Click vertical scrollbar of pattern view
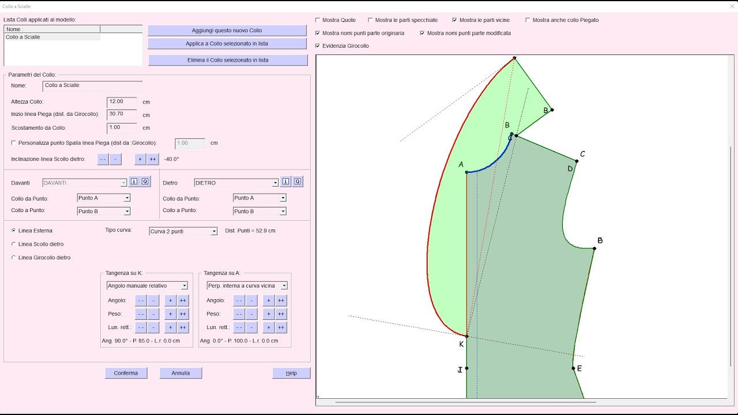The width and height of the screenshot is (738, 415). click(x=731, y=256)
